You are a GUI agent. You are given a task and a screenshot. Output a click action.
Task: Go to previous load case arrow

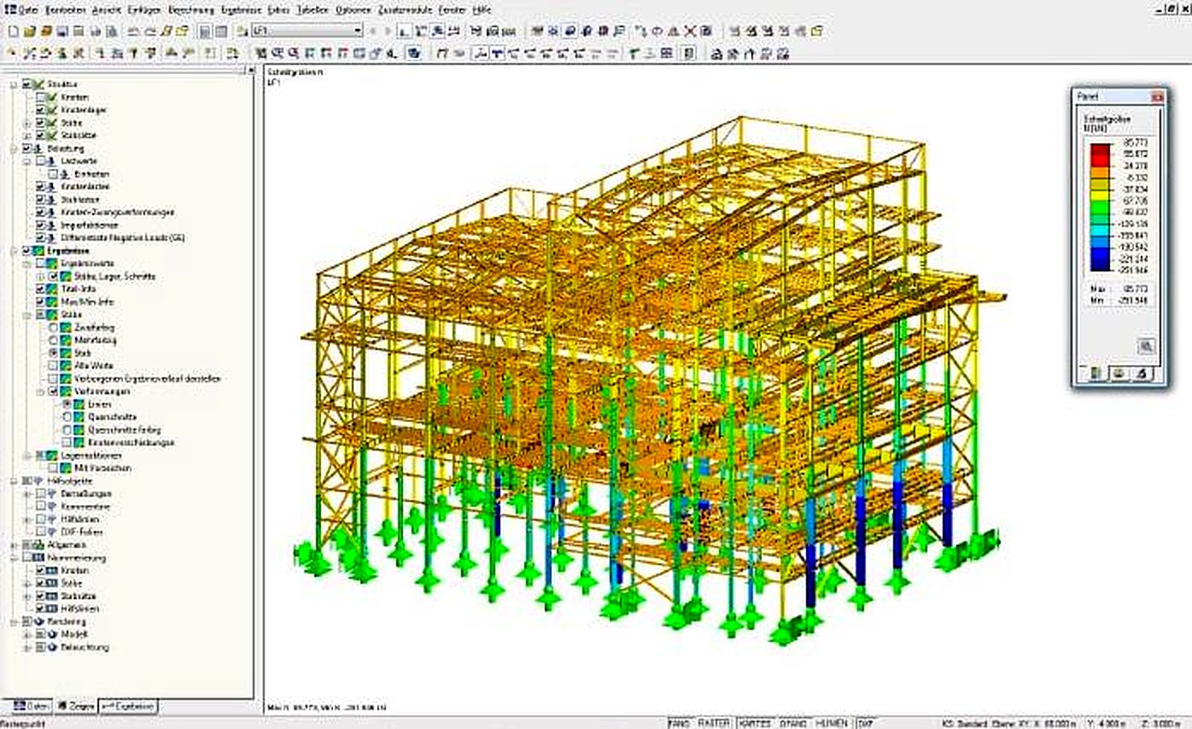[373, 31]
